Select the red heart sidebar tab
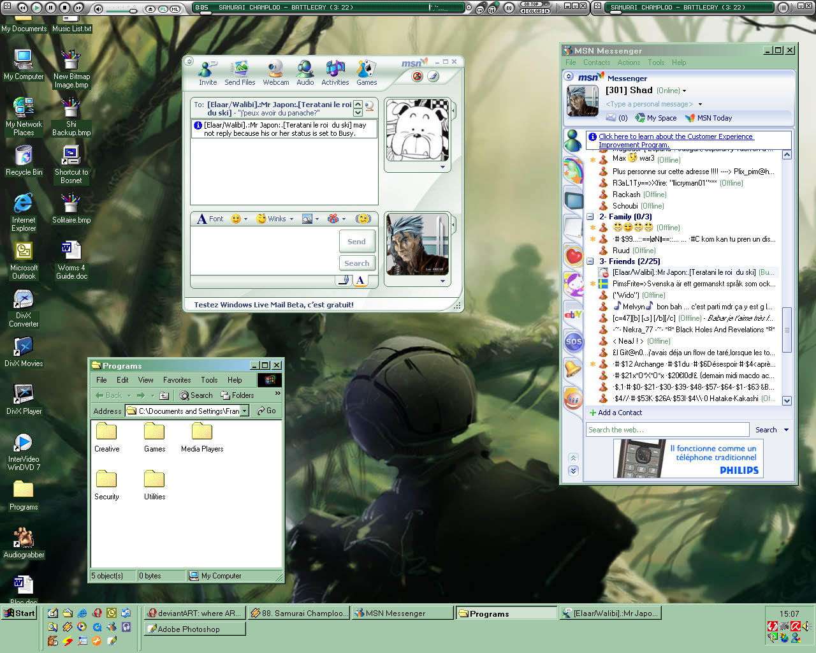Image resolution: width=816 pixels, height=653 pixels. coord(573,256)
